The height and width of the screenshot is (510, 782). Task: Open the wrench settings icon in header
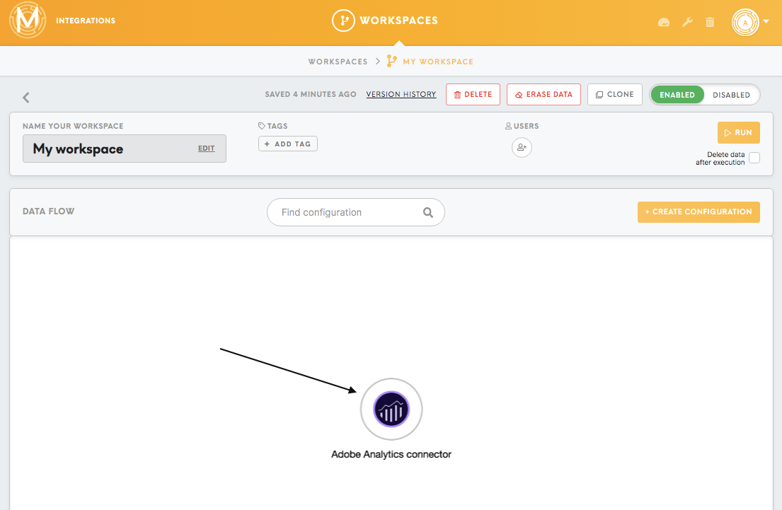pyautogui.click(x=687, y=22)
